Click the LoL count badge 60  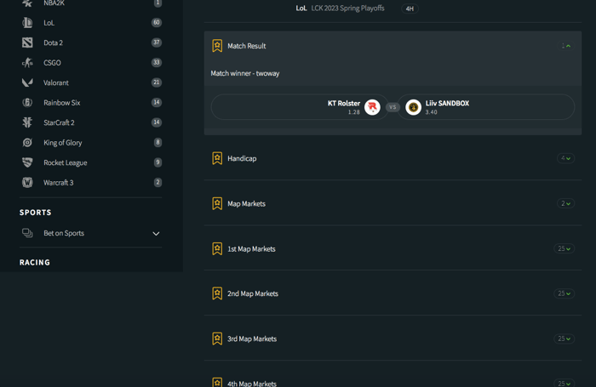click(156, 22)
